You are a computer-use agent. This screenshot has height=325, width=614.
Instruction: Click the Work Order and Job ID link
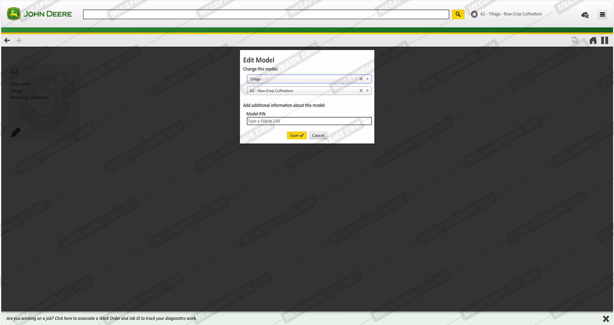point(101,318)
